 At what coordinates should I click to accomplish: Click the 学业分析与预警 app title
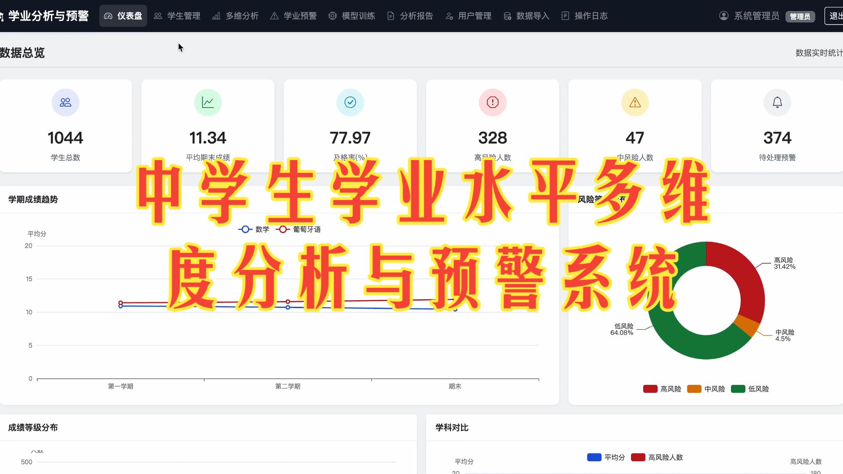48,16
